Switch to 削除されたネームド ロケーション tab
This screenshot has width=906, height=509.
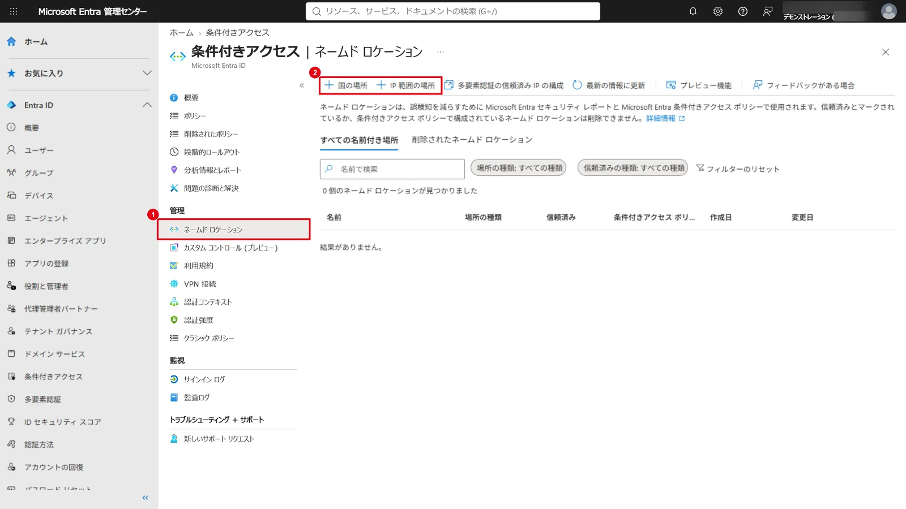(x=472, y=140)
